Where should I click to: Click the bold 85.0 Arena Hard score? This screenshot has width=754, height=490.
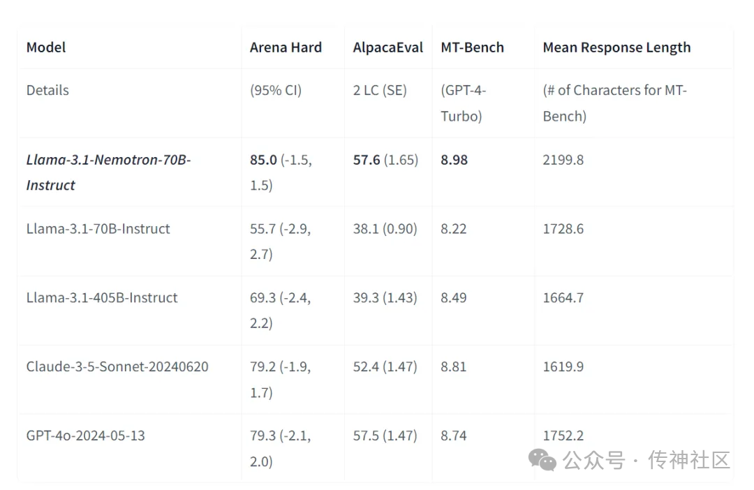click(x=263, y=160)
